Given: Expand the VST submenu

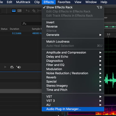Looking at the screenshot, I should 73,97.
